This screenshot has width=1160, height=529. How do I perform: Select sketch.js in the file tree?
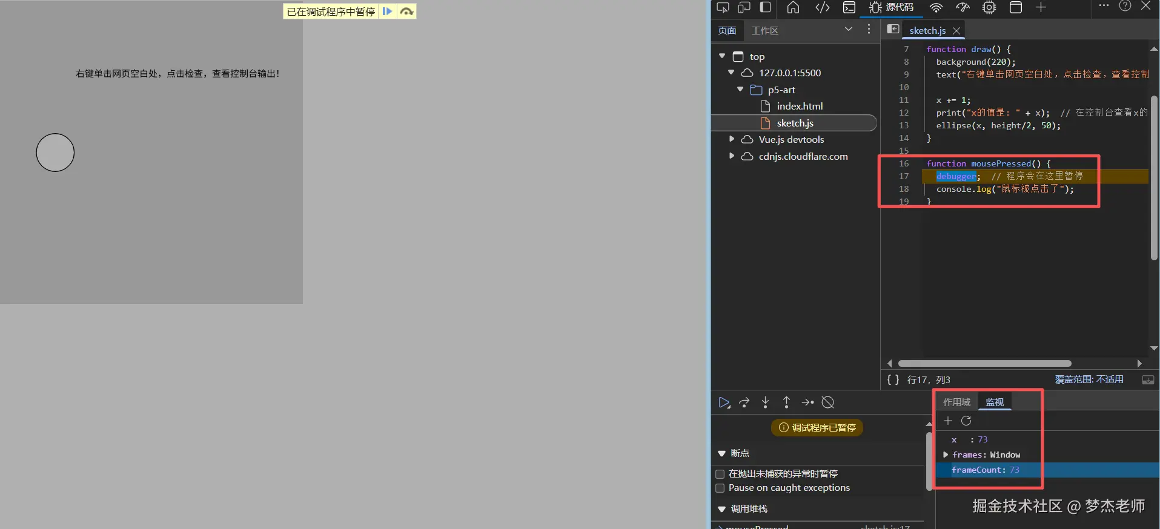(794, 123)
